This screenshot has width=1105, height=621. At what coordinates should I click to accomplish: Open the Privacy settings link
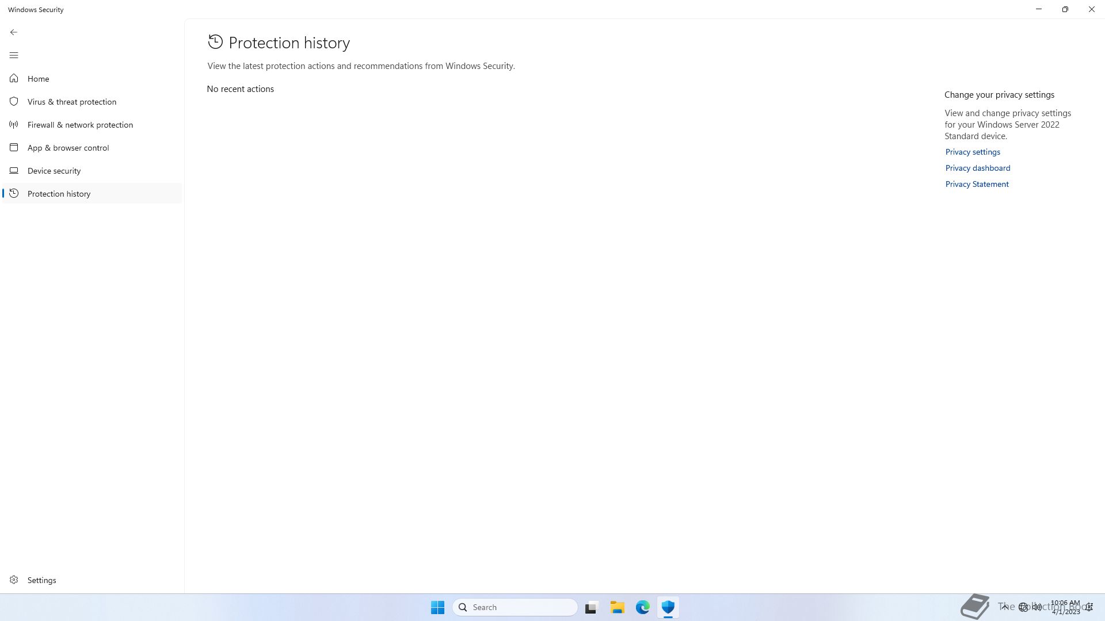click(x=973, y=152)
